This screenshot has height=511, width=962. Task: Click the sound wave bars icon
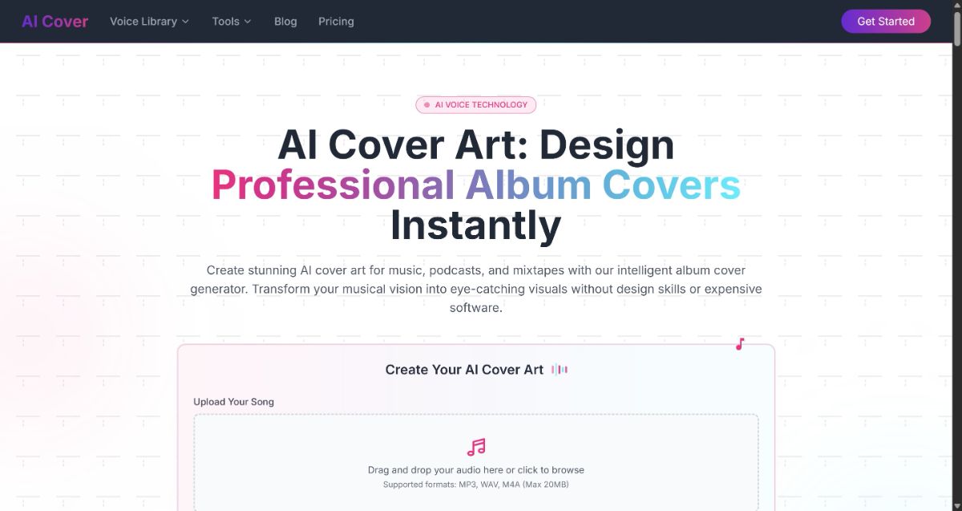[x=560, y=370]
